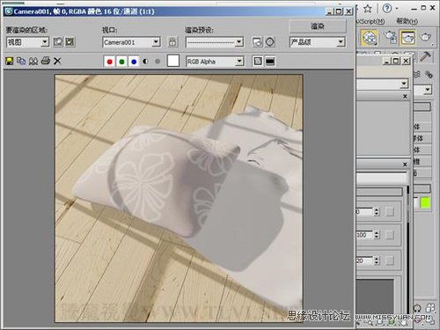Toggle the UI overlay button
The image size is (440, 330).
click(258, 62)
